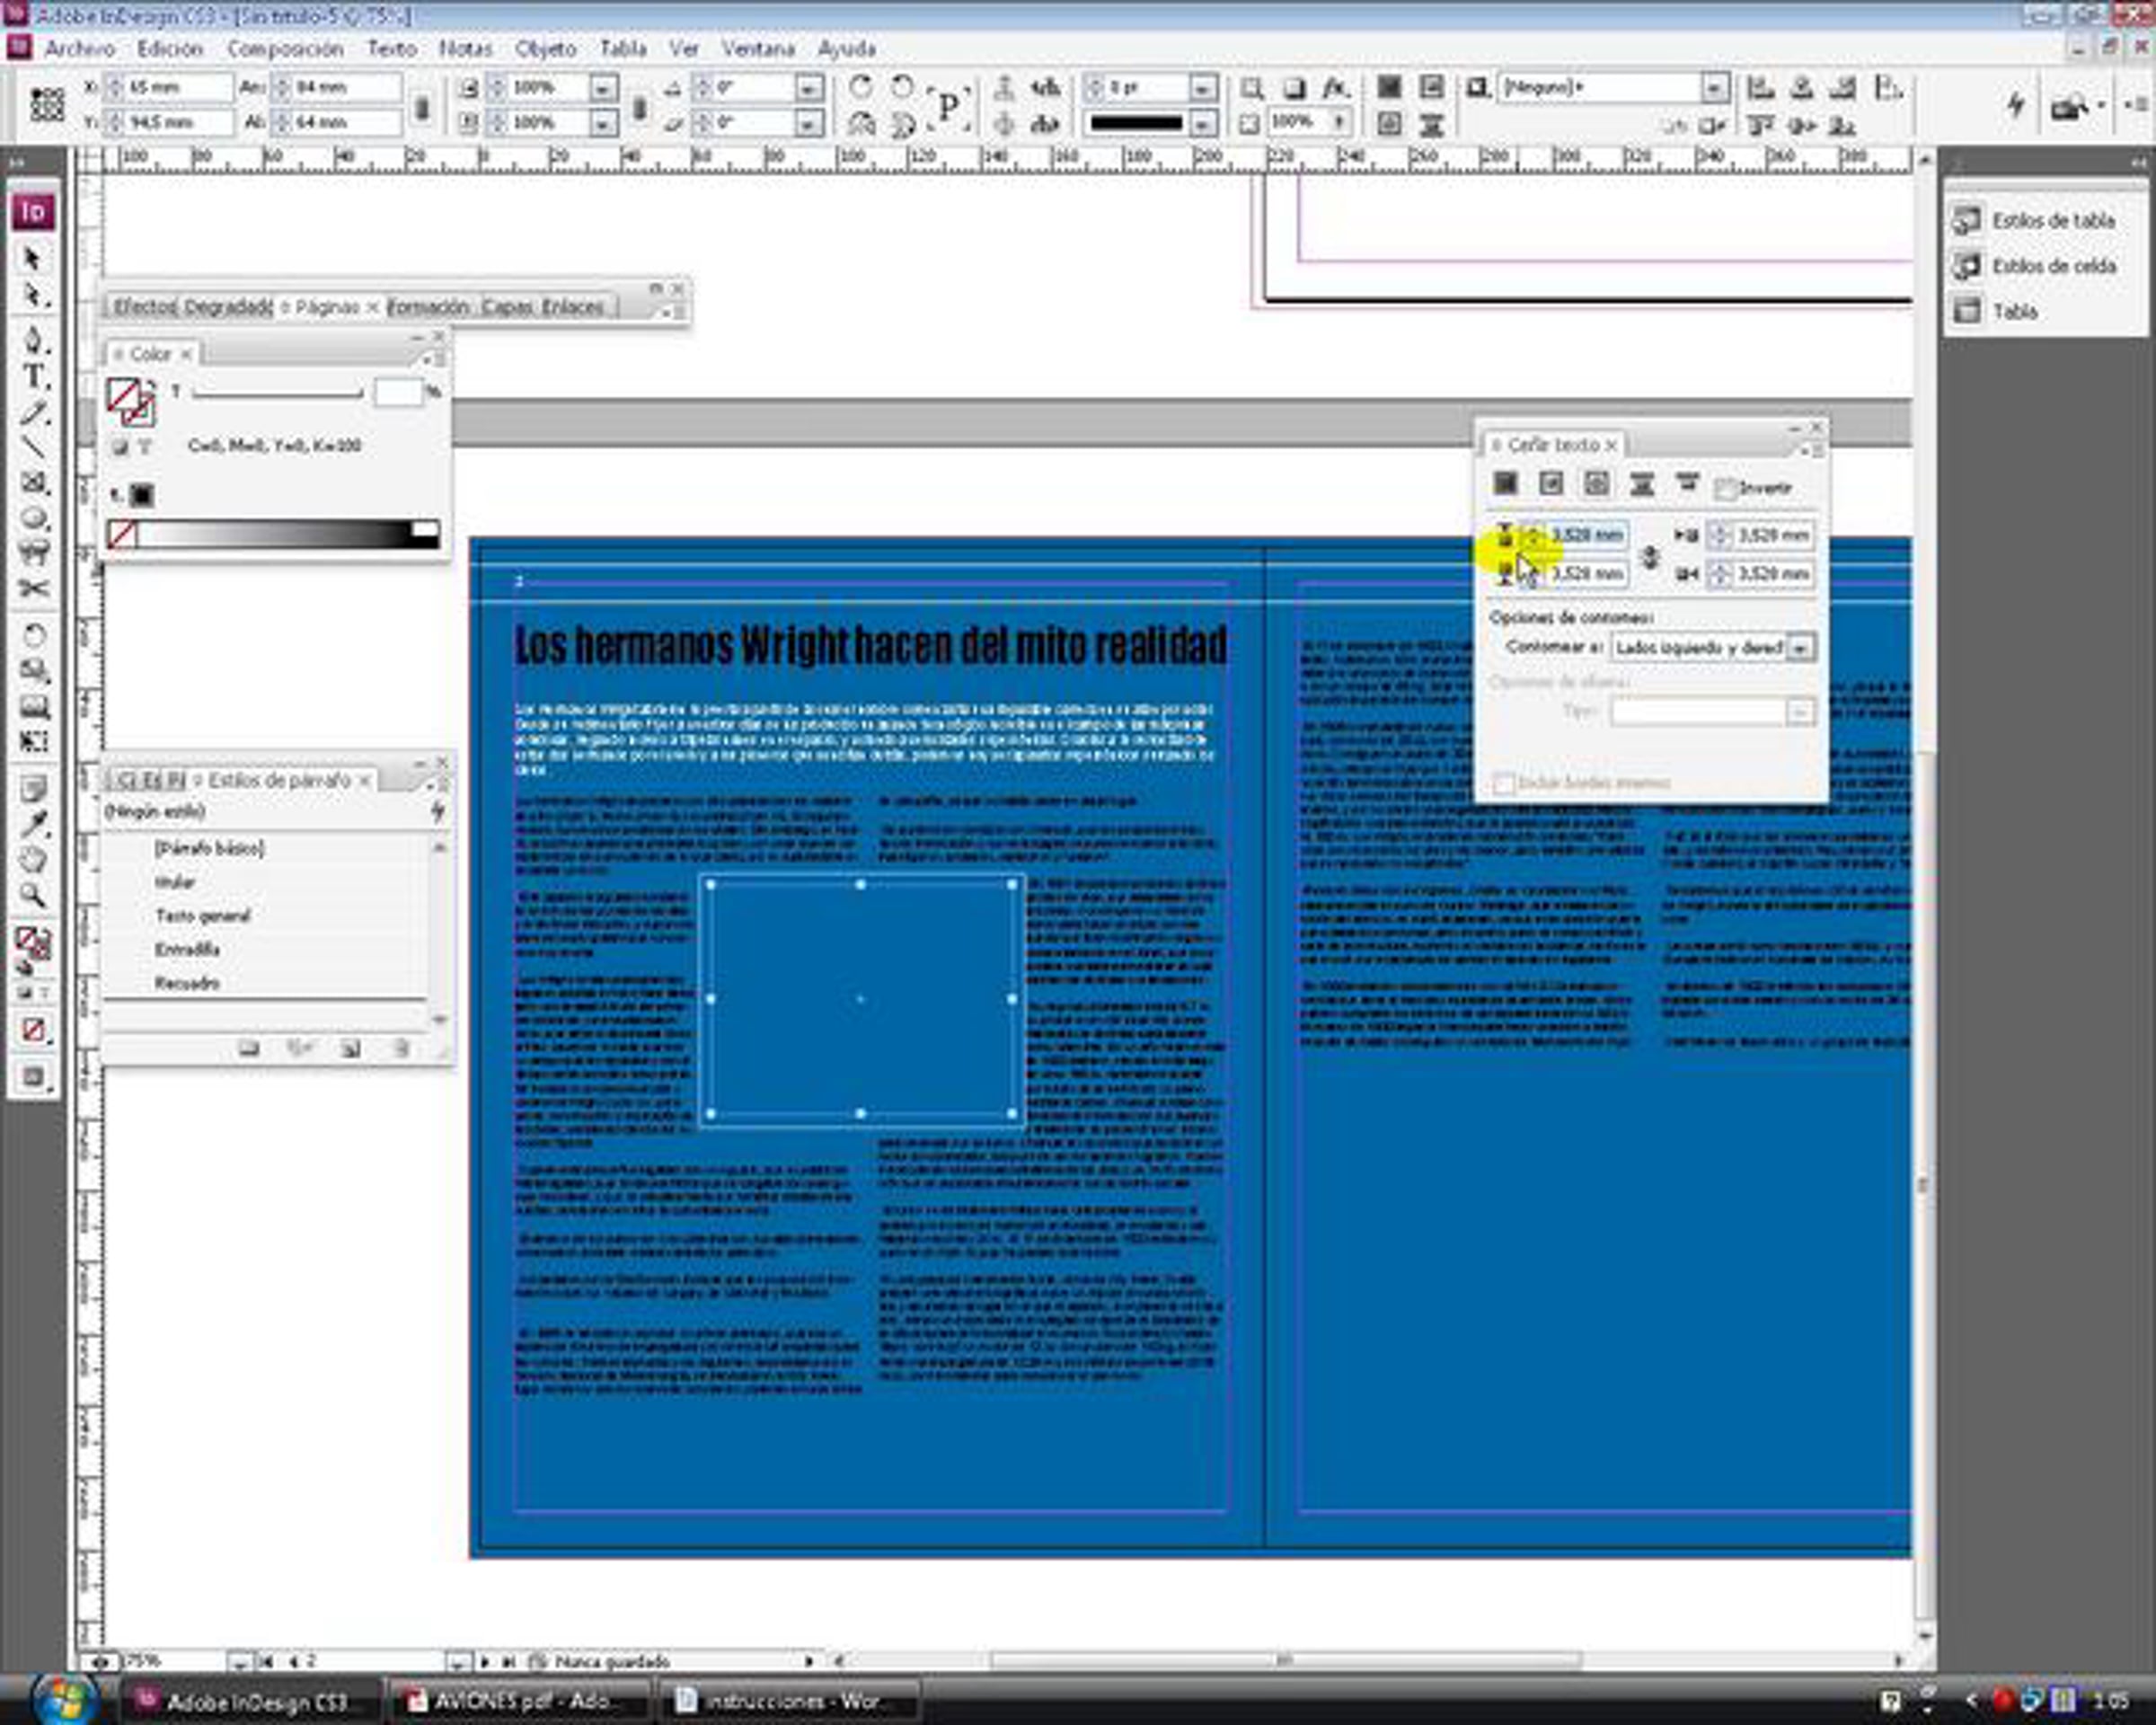The width and height of the screenshot is (2156, 1725).
Task: Toggle the Invertir checkbox
Action: pyautogui.click(x=1725, y=489)
